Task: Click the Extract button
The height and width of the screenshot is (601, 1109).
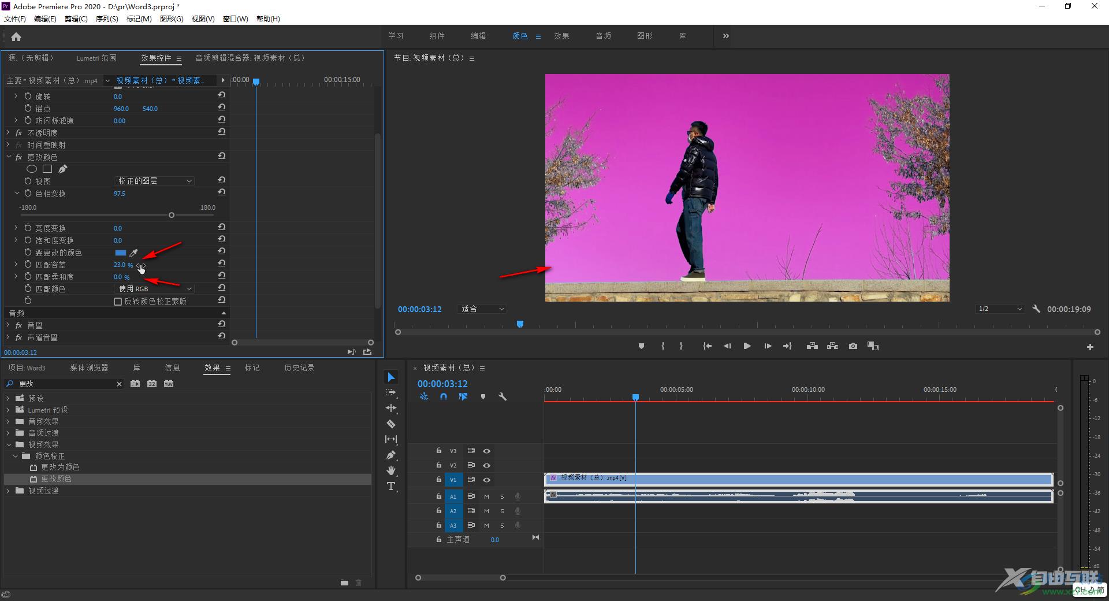Action: (x=832, y=346)
